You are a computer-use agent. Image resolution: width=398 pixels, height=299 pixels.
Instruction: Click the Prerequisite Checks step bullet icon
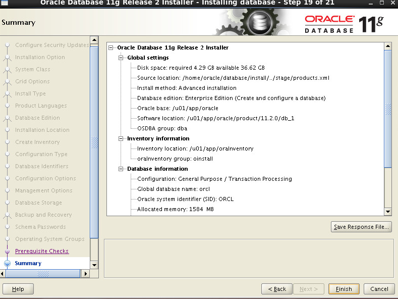[x=8, y=251]
